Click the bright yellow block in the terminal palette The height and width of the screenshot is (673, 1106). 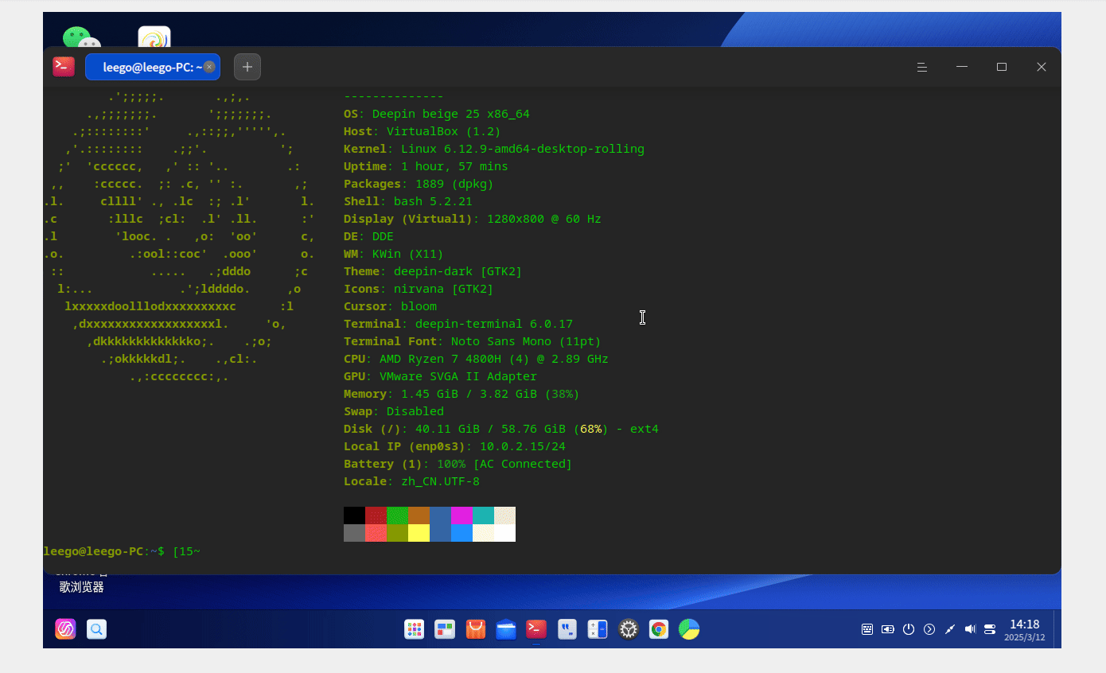tap(419, 533)
